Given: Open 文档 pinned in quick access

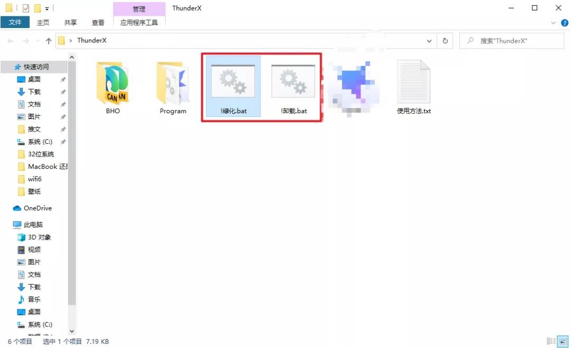Looking at the screenshot, I should [34, 104].
